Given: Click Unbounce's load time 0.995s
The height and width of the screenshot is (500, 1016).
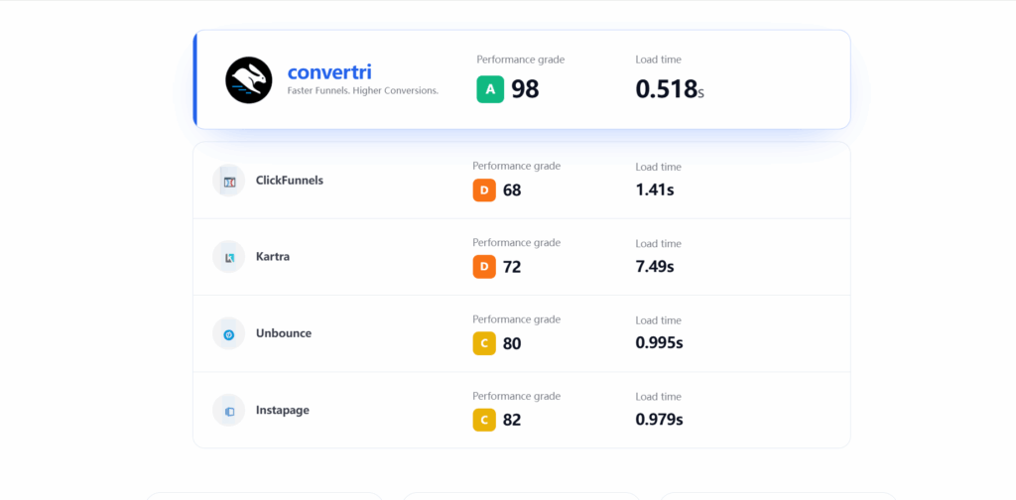Looking at the screenshot, I should (x=659, y=342).
